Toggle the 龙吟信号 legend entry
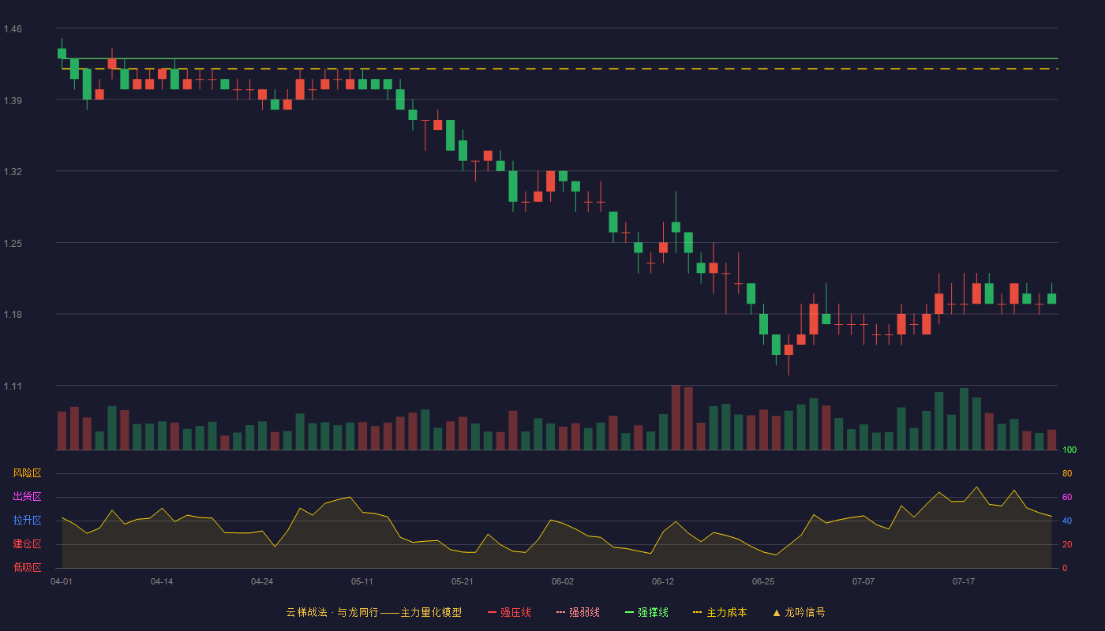 coord(799,612)
